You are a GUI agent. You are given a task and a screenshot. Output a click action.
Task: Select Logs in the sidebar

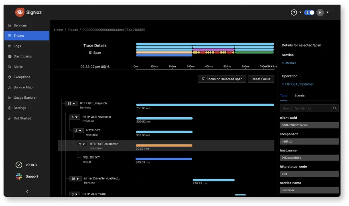pos(17,46)
